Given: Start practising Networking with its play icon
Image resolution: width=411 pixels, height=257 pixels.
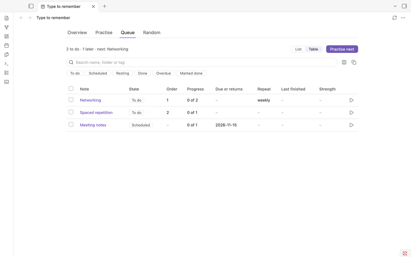Looking at the screenshot, I should coord(352,100).
